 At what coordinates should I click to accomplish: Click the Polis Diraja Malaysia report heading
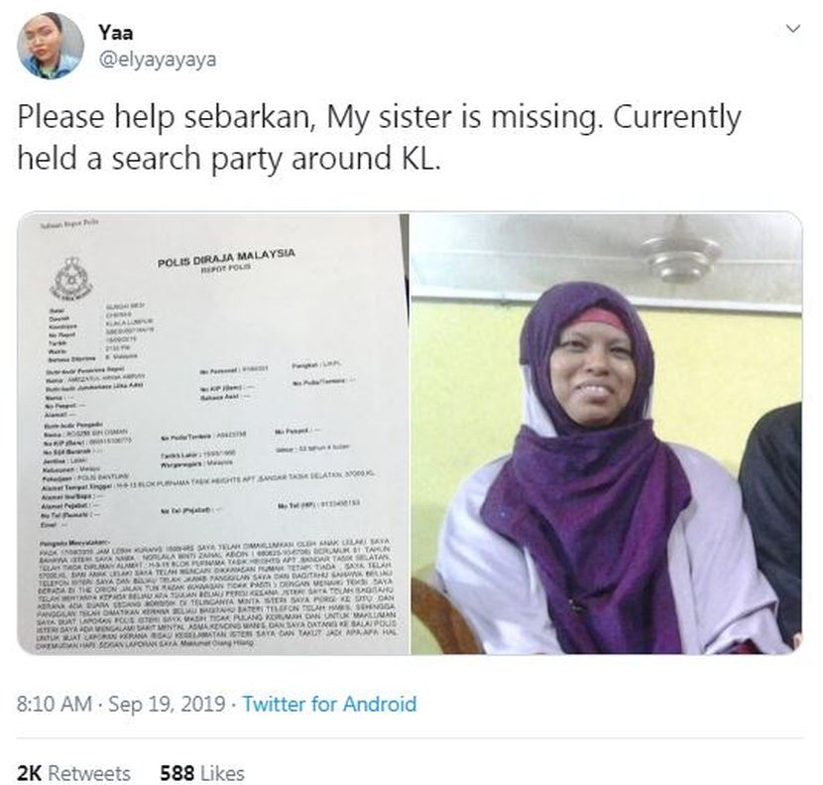pos(226,257)
